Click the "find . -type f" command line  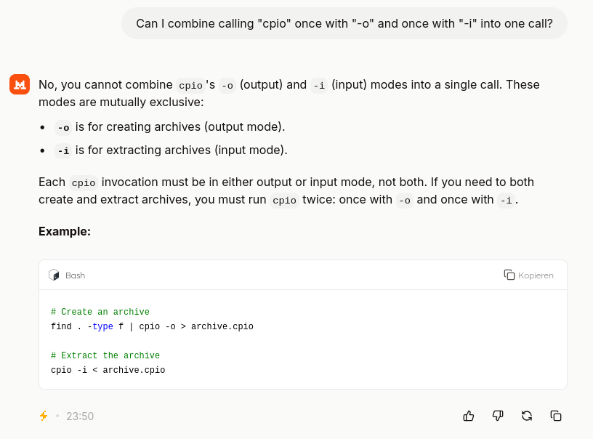pyautogui.click(x=152, y=326)
